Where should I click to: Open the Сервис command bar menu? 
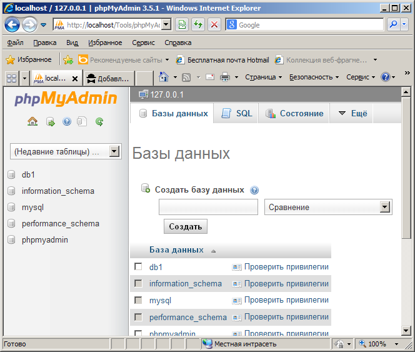tap(361, 77)
